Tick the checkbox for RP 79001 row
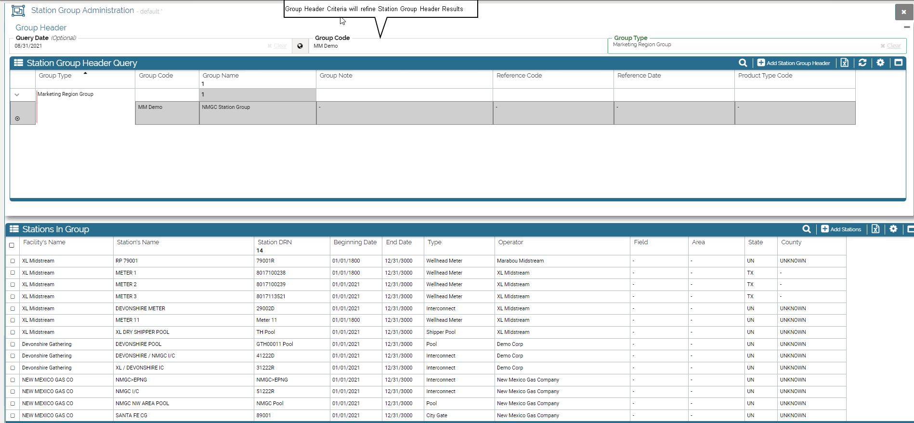Viewport: 914px width, 423px height. coord(13,261)
